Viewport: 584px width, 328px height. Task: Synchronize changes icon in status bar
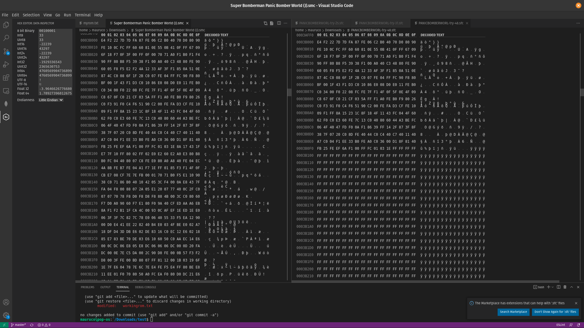pos(32,325)
